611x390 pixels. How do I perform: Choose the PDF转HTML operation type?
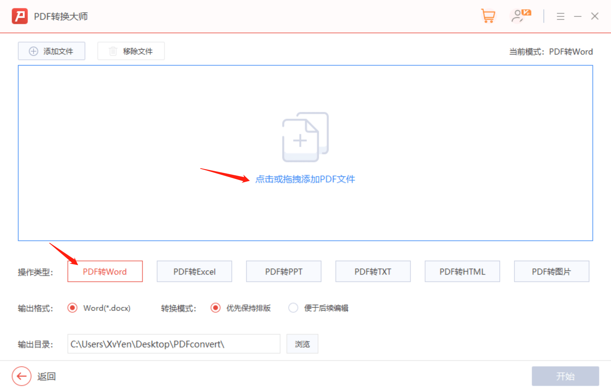[x=463, y=271]
